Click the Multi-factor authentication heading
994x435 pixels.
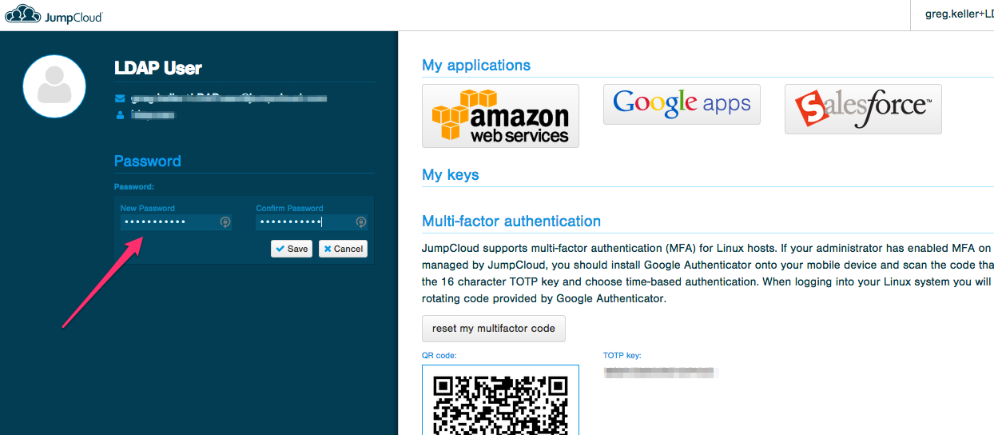click(x=511, y=221)
